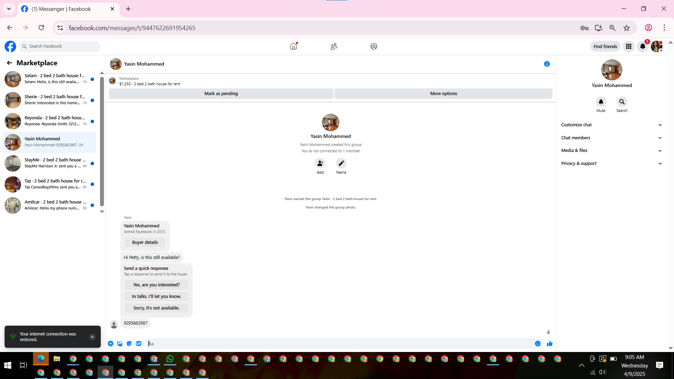
Task: Open Chrome profile icon
Action: (x=649, y=28)
